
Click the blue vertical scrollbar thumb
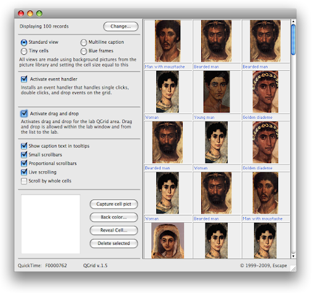coord(293,39)
